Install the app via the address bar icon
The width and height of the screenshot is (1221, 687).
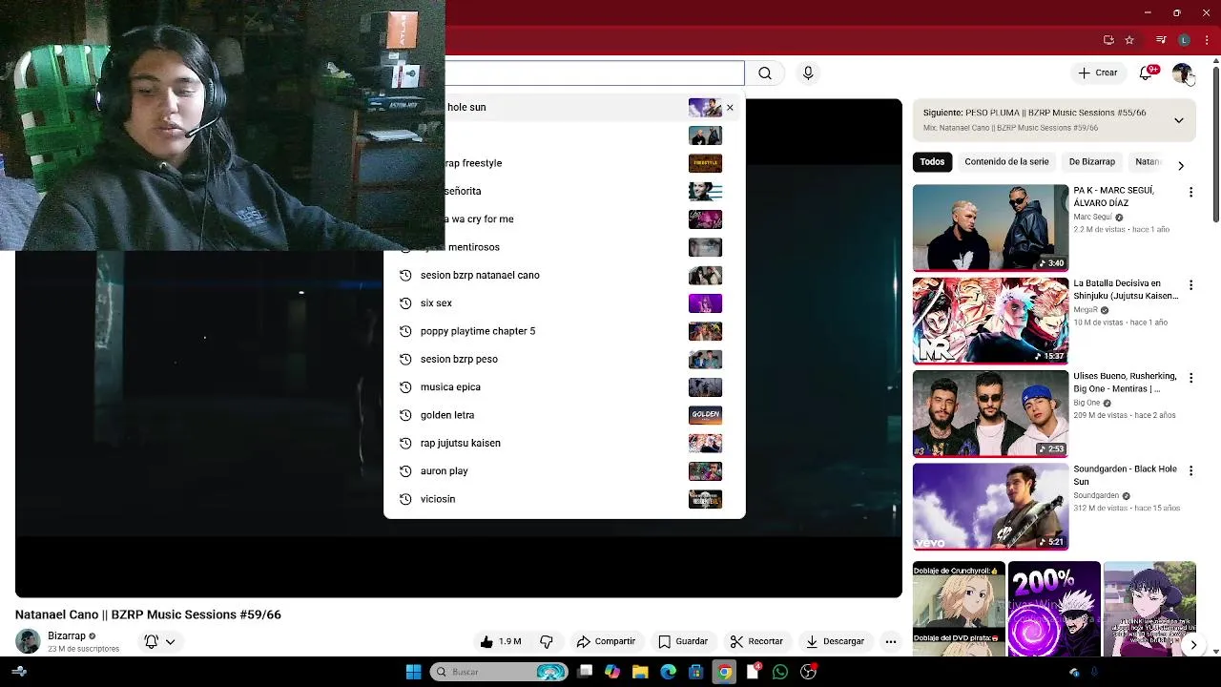point(1108,40)
